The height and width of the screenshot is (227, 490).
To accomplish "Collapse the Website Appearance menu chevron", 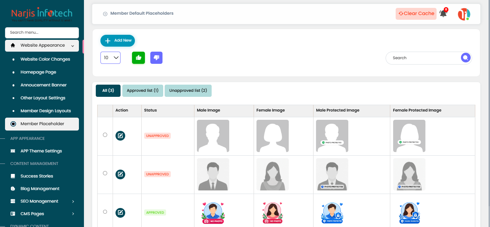I will (73, 46).
